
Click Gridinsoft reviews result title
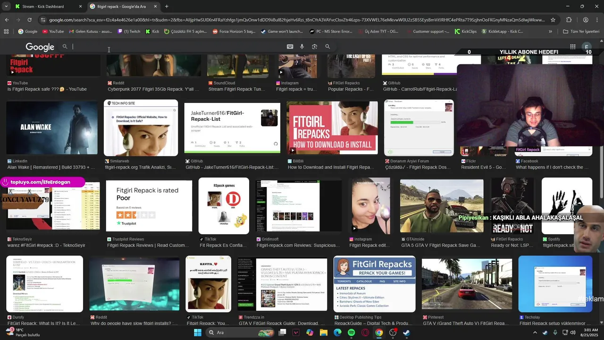pyautogui.click(x=298, y=246)
